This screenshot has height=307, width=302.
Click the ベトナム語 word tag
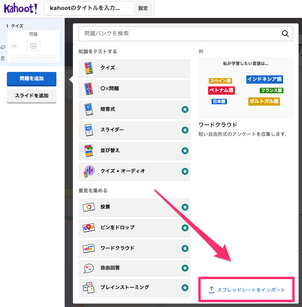222,90
